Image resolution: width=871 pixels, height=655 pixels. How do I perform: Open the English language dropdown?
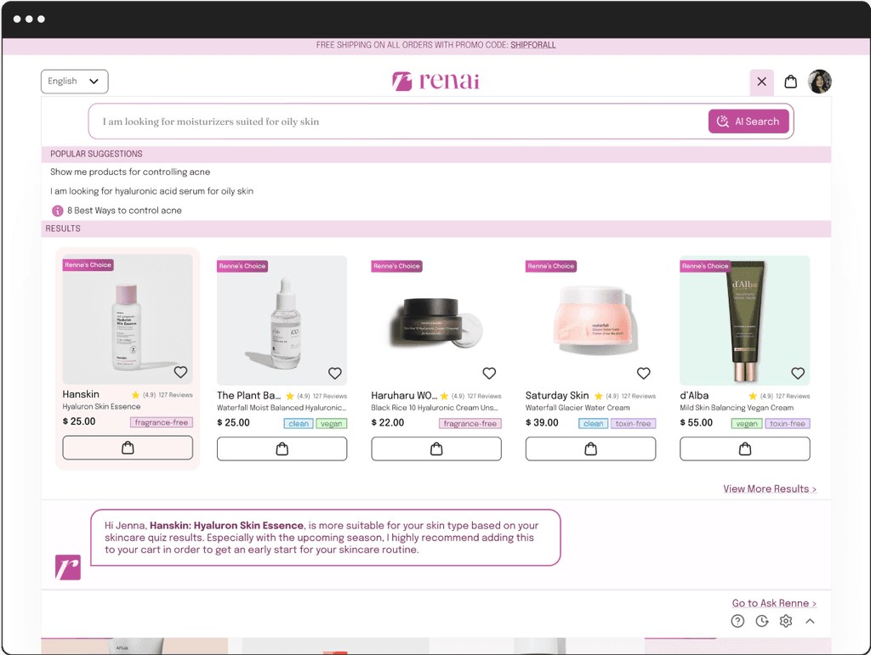tap(75, 82)
